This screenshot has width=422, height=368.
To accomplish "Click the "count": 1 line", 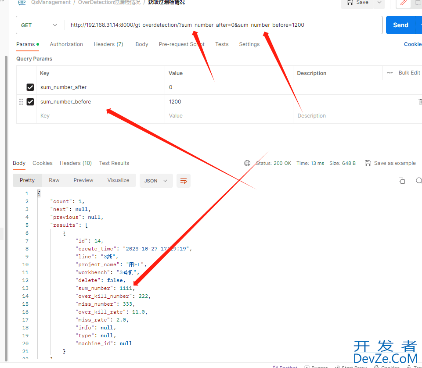I will coord(67,201).
